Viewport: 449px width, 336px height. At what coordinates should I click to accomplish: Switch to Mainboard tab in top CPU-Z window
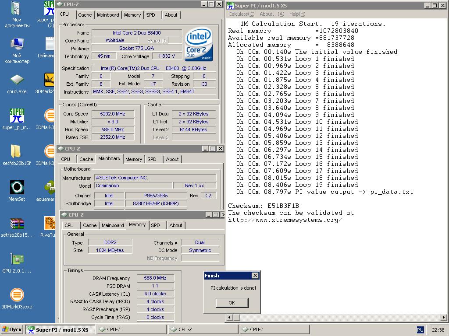[108, 15]
